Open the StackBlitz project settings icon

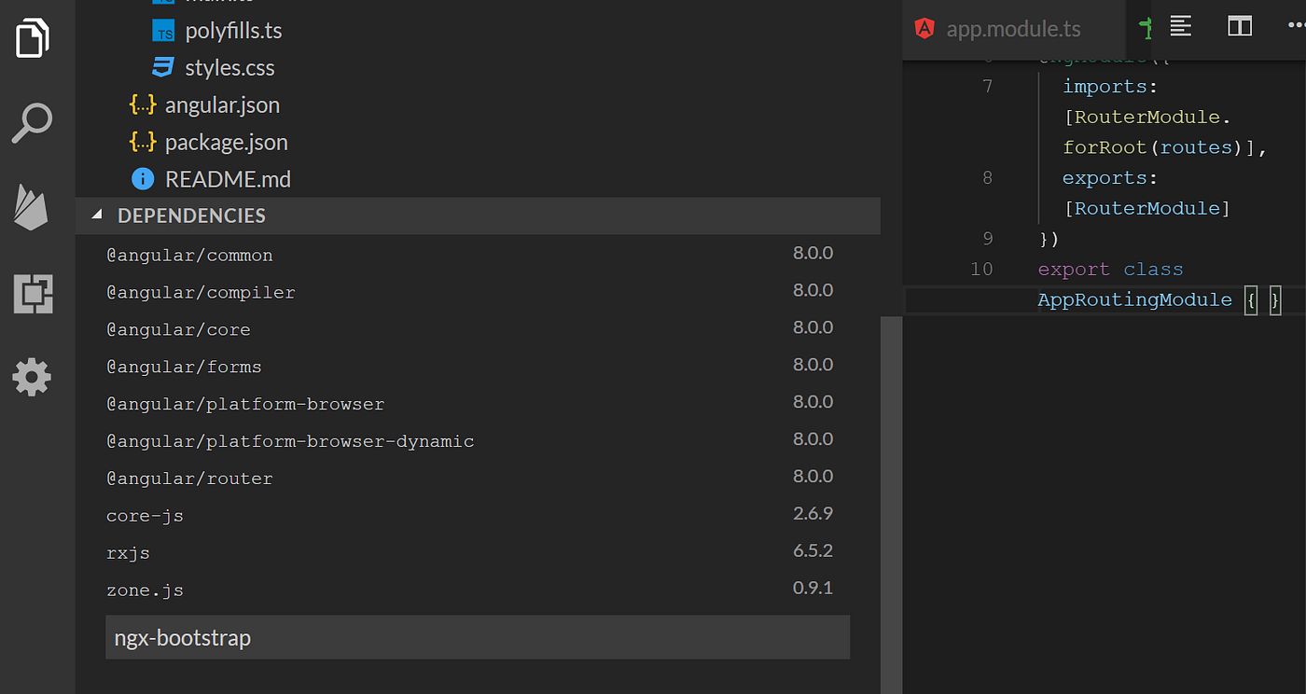click(33, 294)
